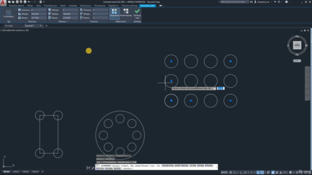
Task: Toggle ortho mode in status bar
Action: pyautogui.click(x=241, y=173)
